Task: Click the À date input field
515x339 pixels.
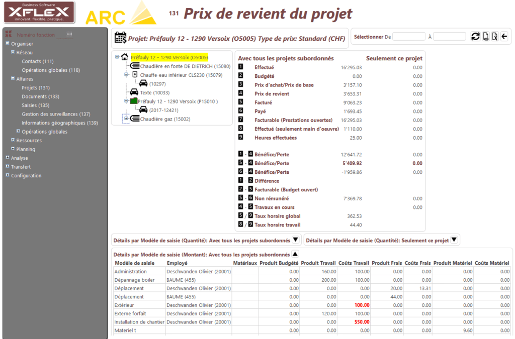Action: point(450,36)
